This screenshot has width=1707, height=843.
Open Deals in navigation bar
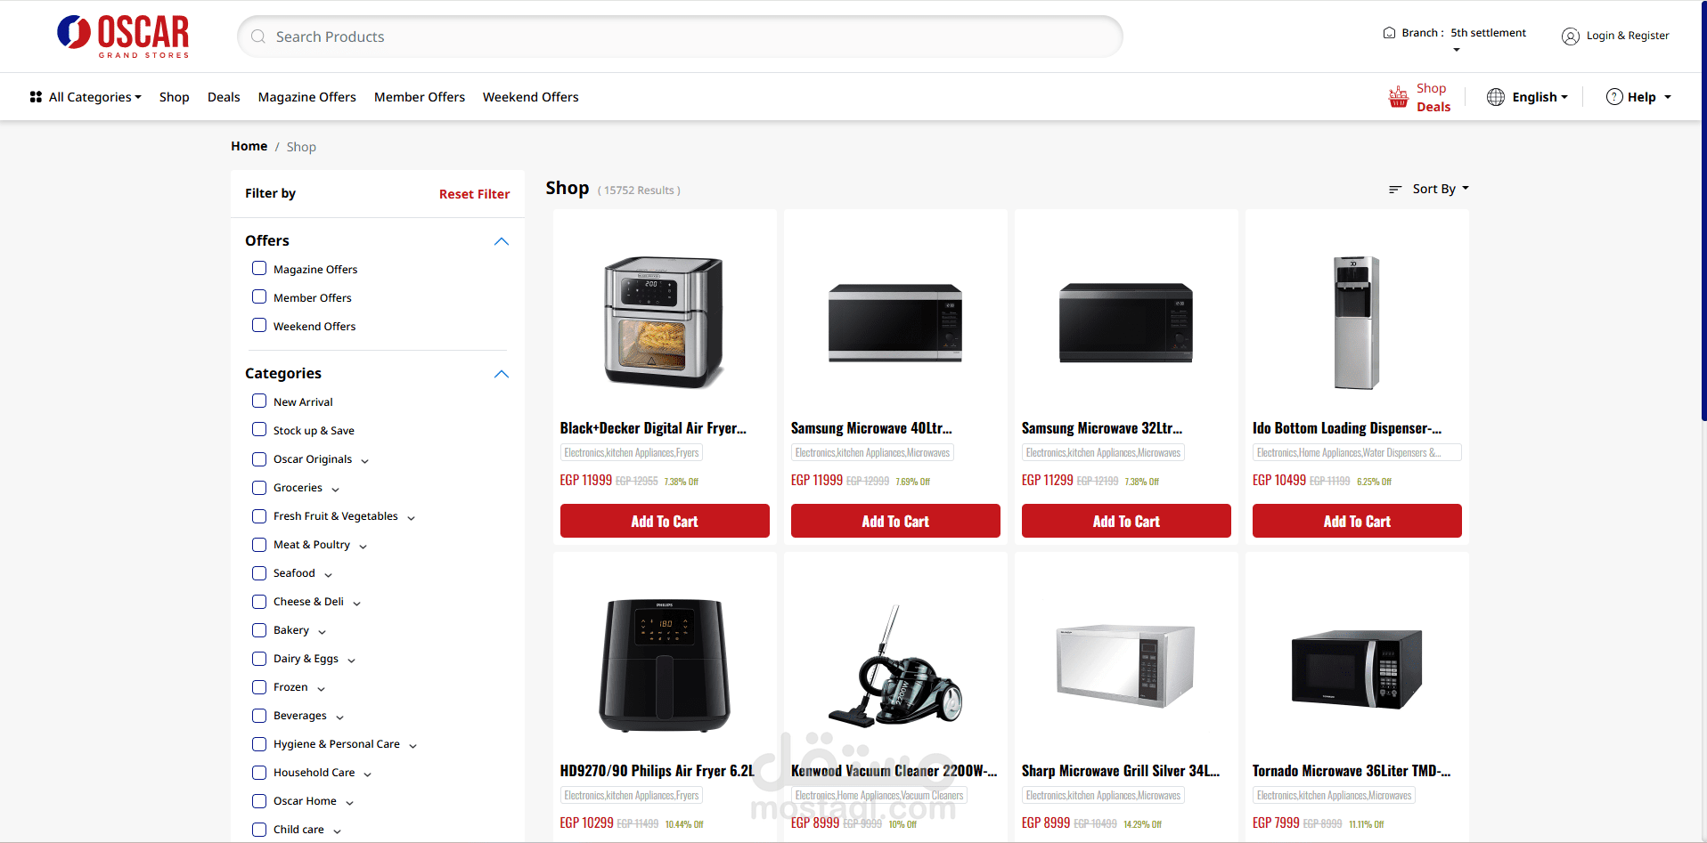coord(224,97)
